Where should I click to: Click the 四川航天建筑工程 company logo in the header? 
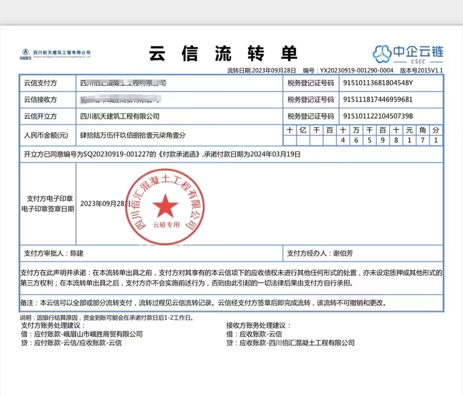tap(55, 54)
